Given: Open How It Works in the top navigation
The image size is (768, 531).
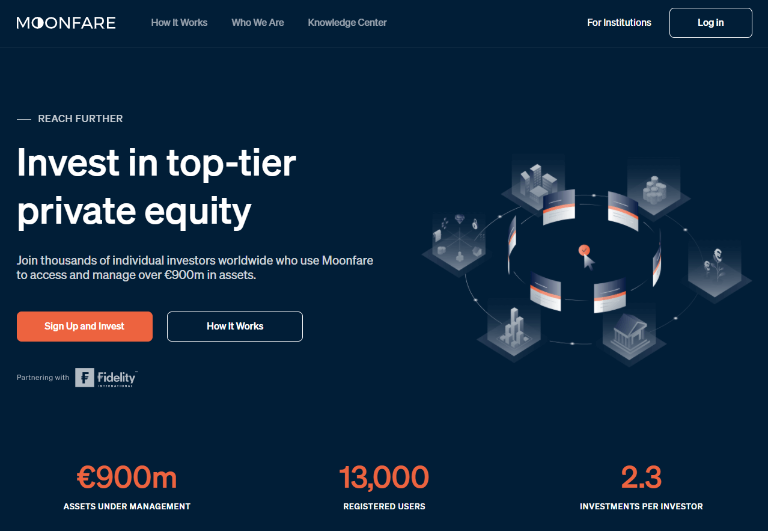Looking at the screenshot, I should 179,23.
